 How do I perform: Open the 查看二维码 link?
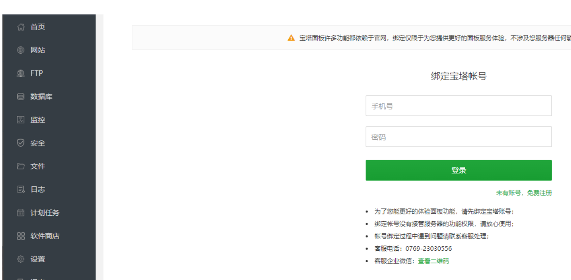click(433, 261)
